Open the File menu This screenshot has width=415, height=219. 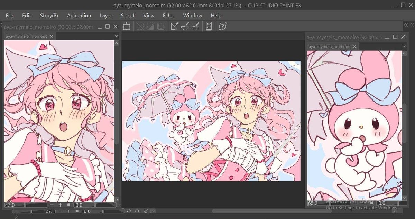pos(9,16)
